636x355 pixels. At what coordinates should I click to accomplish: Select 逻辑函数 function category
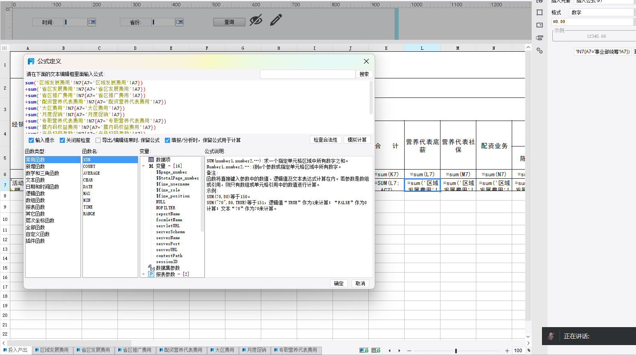53,193
